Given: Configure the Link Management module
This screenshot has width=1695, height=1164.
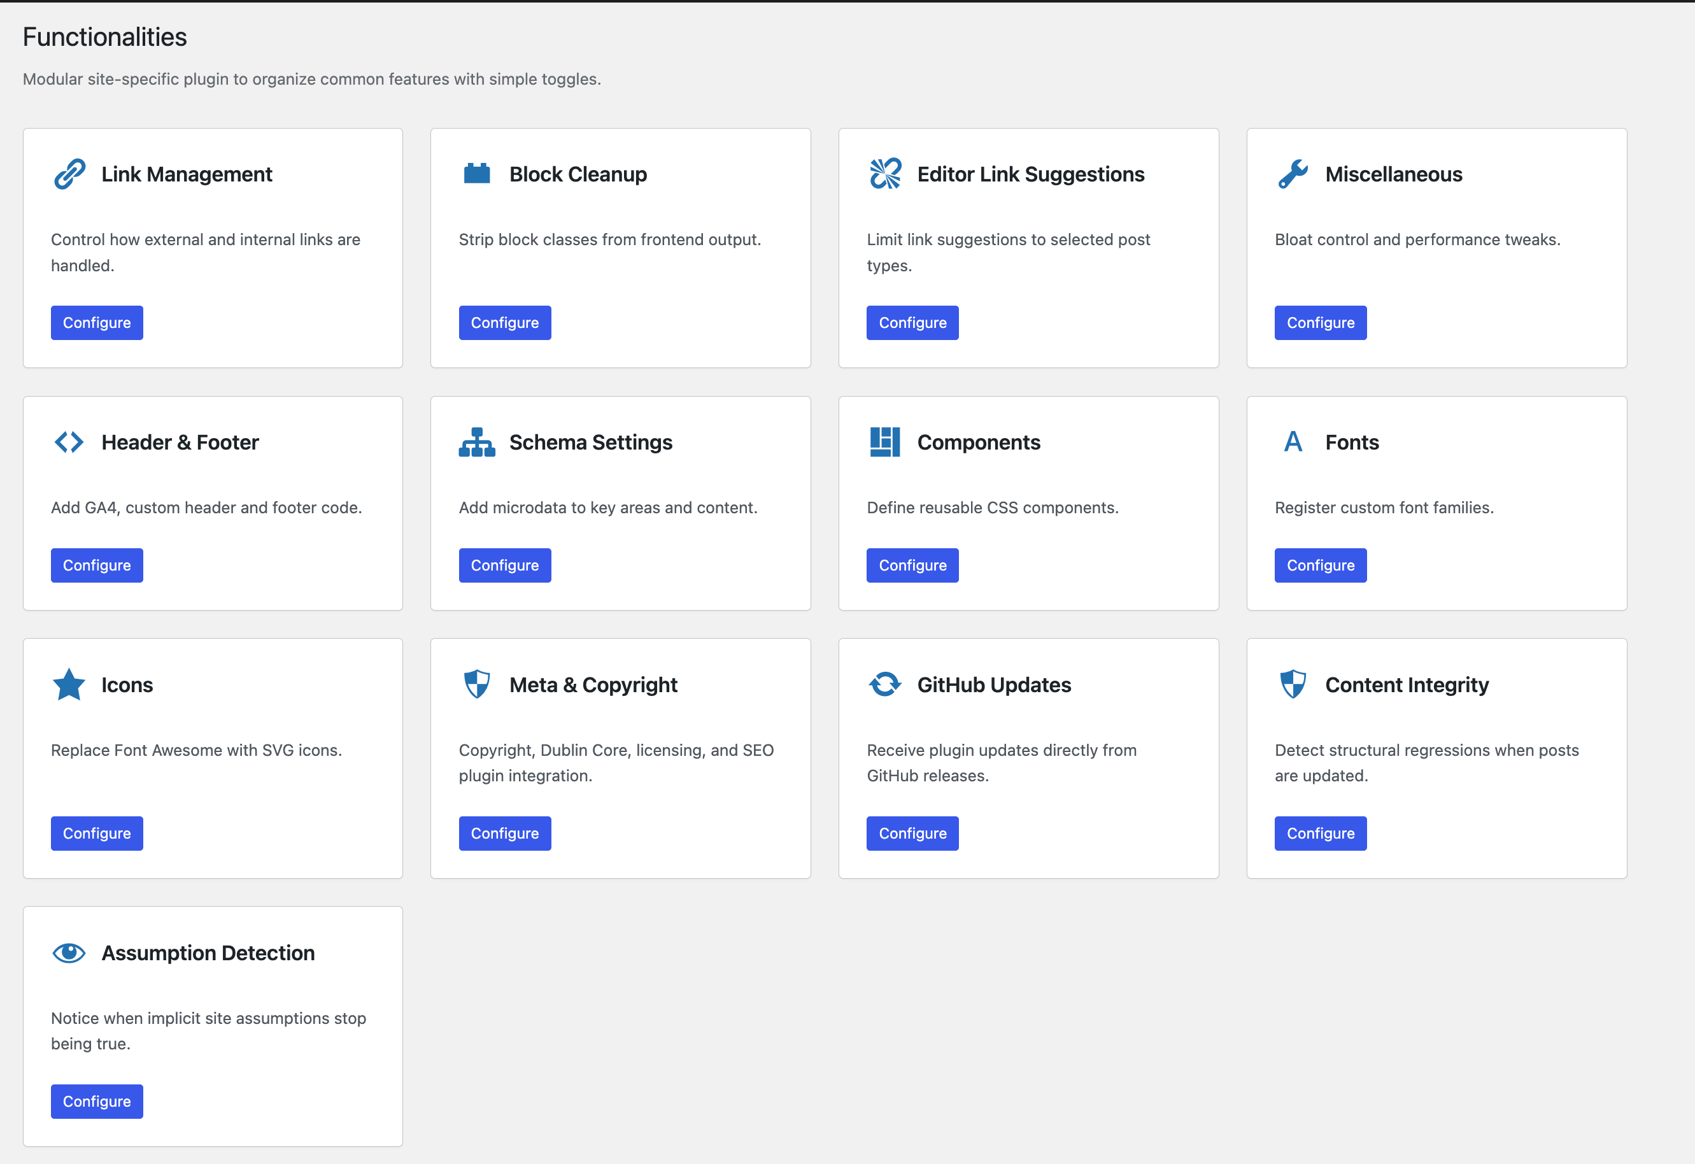Looking at the screenshot, I should (97, 323).
